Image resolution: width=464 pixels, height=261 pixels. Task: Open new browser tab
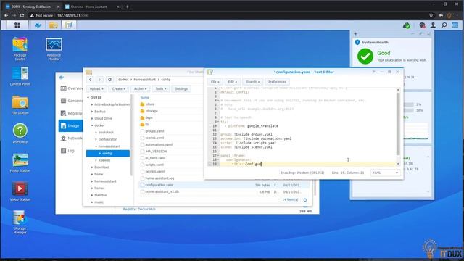(x=128, y=7)
